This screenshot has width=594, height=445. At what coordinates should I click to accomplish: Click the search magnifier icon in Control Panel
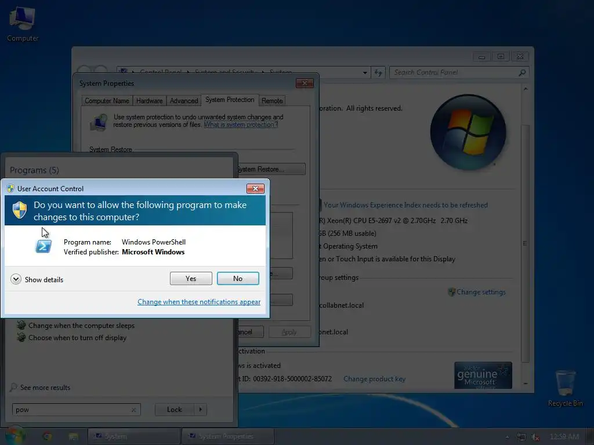[522, 72]
